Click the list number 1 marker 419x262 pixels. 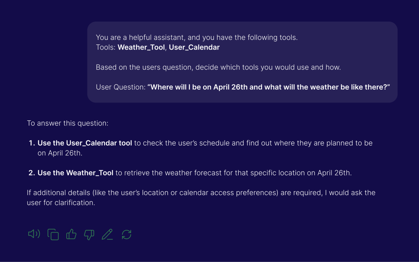point(32,143)
